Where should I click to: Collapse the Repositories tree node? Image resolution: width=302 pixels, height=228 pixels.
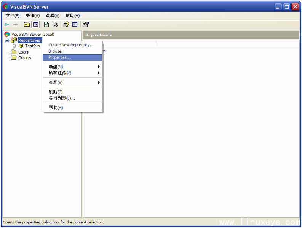(x=7, y=40)
